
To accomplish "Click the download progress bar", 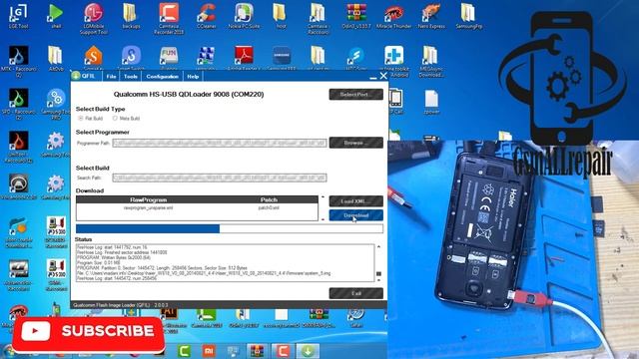I will click(230, 228).
